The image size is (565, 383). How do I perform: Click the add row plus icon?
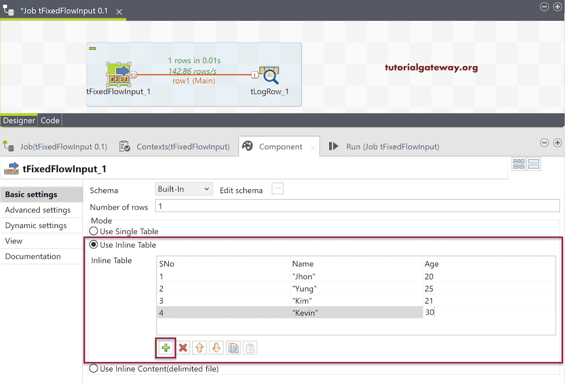click(165, 347)
